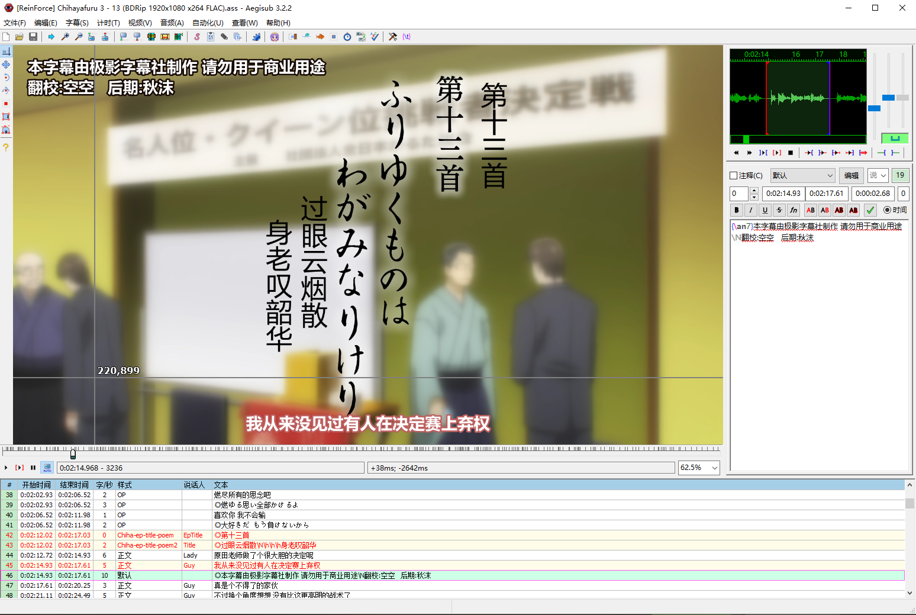Play video with the play triangle button
Screen dimensions: 916x615
coord(6,468)
